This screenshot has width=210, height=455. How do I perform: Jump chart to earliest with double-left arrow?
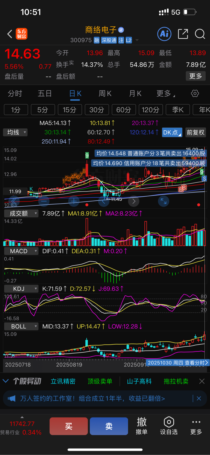tap(14, 201)
